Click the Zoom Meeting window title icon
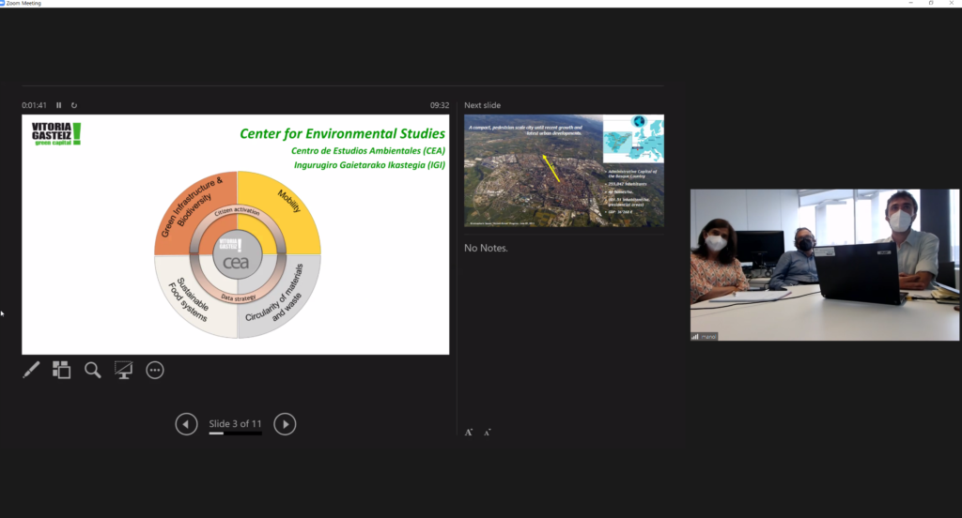 coord(4,4)
